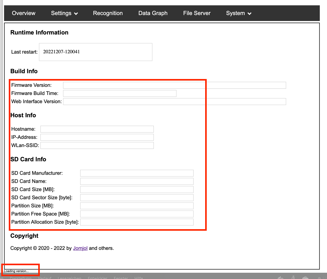Image resolution: width=327 pixels, height=279 pixels.
Task: Click the "Hostname:" label
Action: (23, 129)
